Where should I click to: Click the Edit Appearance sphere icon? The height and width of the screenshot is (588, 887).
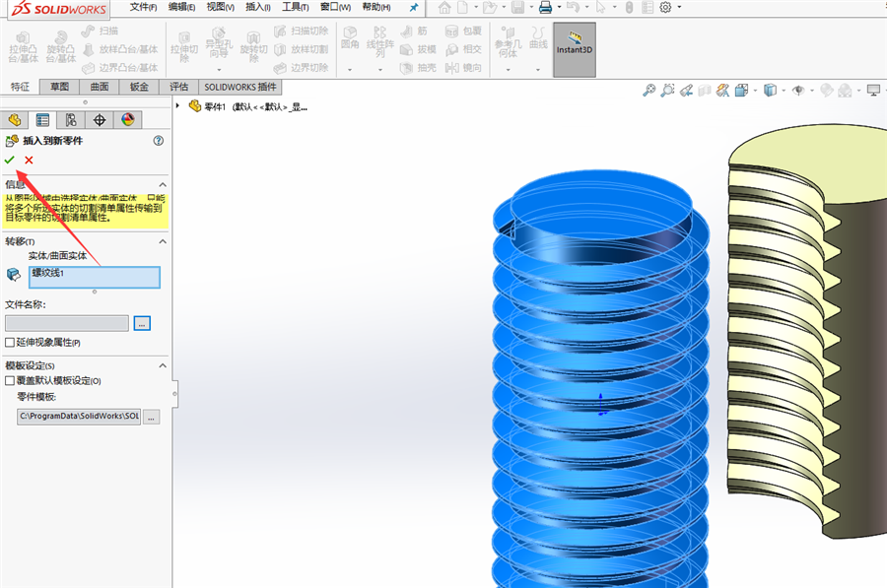pos(827,90)
